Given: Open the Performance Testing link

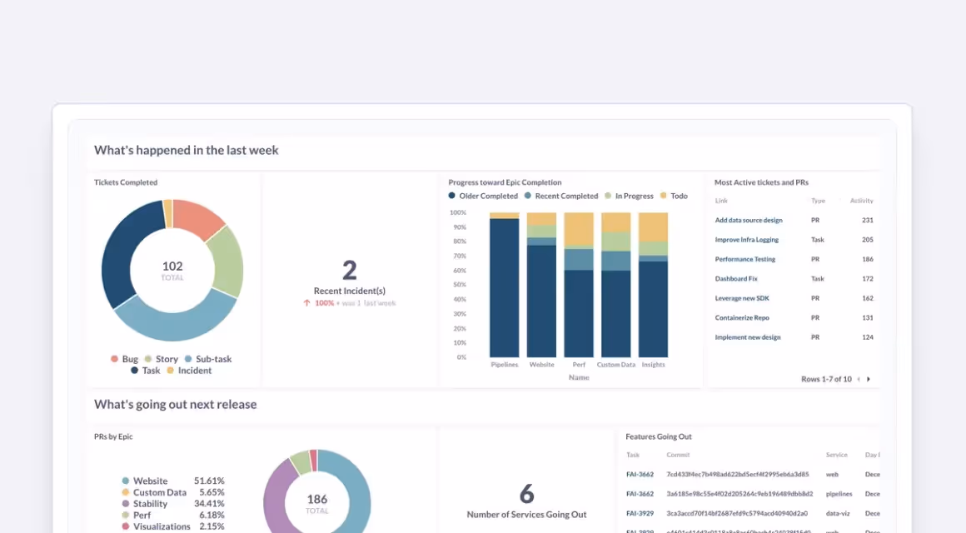Looking at the screenshot, I should (x=744, y=259).
